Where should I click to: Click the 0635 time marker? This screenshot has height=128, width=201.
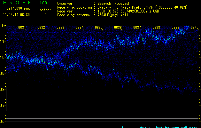[99, 28]
